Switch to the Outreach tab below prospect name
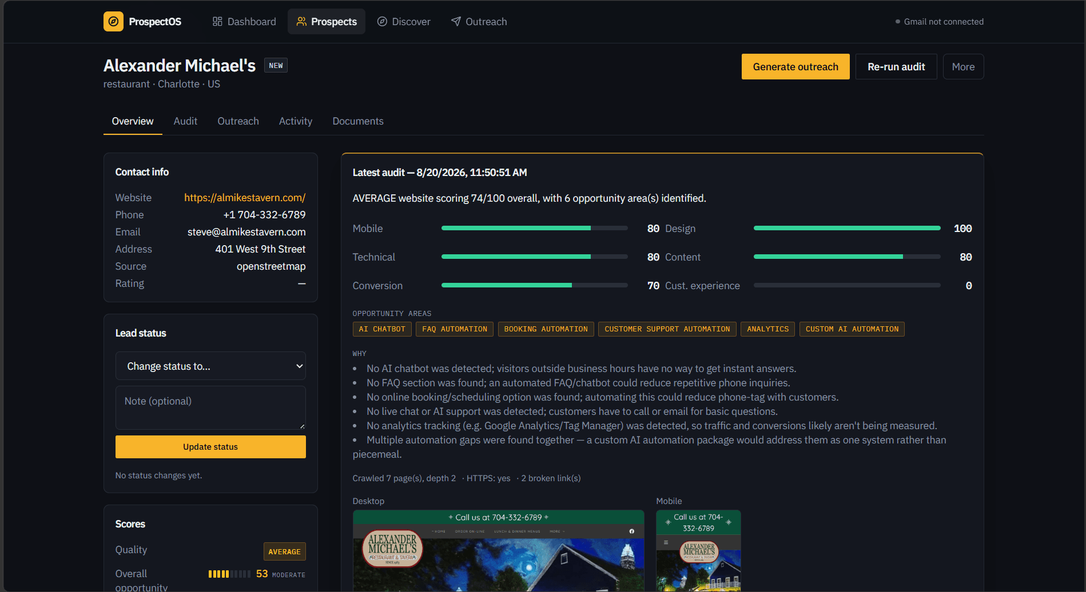This screenshot has height=592, width=1086. (x=238, y=121)
